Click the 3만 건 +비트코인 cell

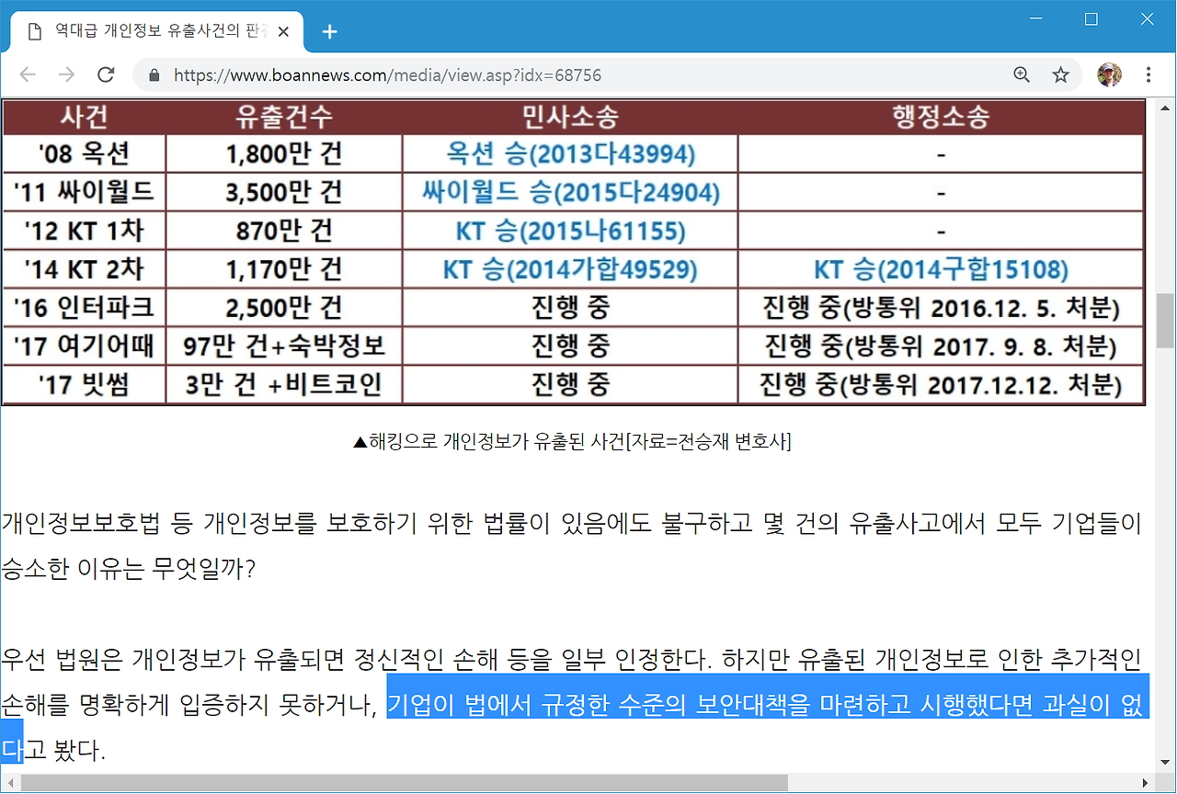[x=284, y=384]
